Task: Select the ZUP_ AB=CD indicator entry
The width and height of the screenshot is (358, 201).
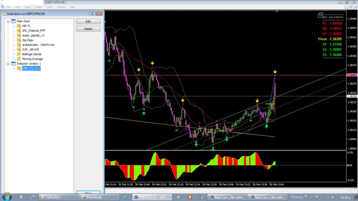Action: [x=30, y=49]
